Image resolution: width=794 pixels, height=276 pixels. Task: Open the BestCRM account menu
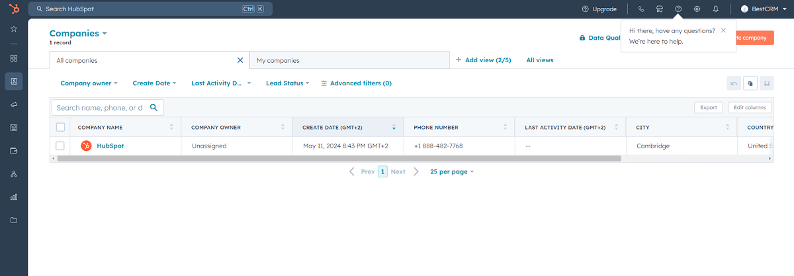tap(764, 9)
